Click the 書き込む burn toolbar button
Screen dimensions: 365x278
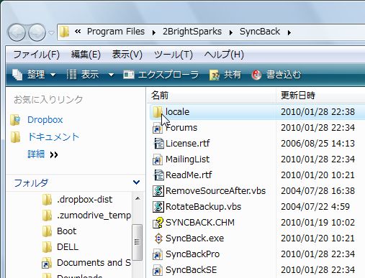point(276,75)
